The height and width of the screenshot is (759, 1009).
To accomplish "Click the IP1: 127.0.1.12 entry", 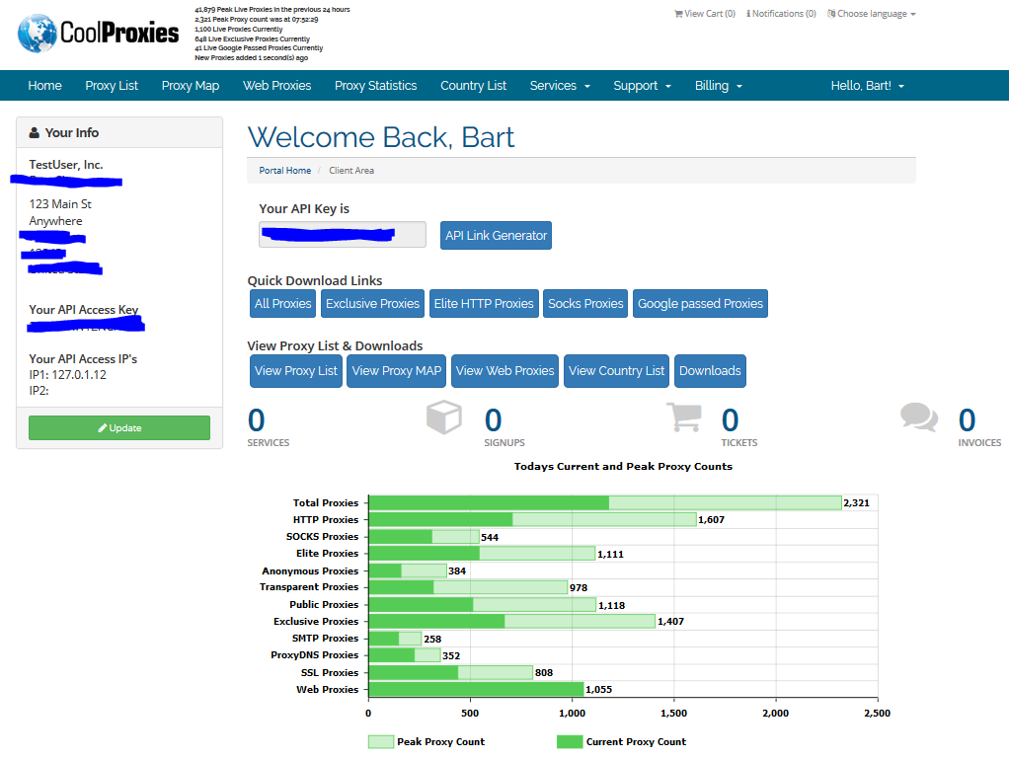I will (67, 375).
